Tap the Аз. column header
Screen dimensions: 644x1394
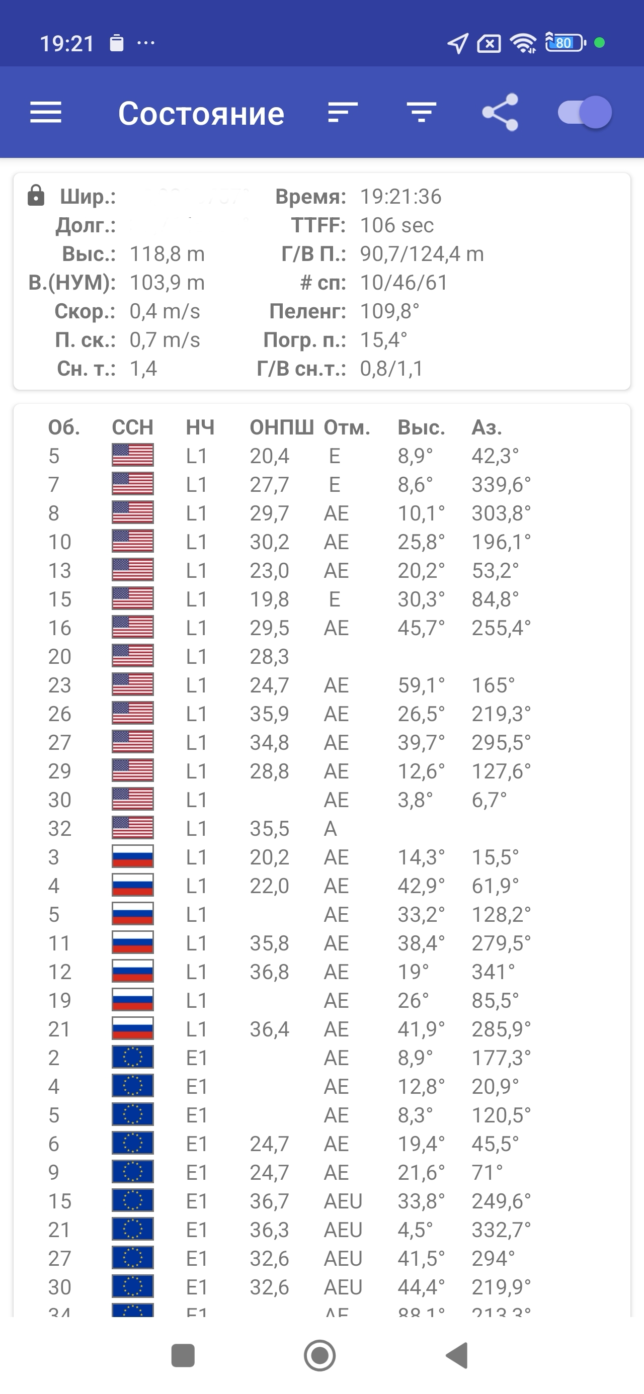coord(487,427)
